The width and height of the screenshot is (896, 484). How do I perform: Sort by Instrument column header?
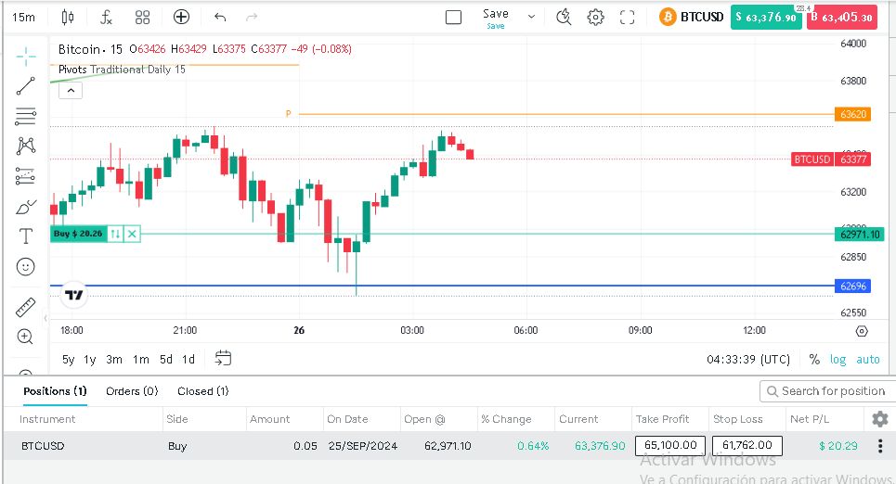(x=47, y=419)
